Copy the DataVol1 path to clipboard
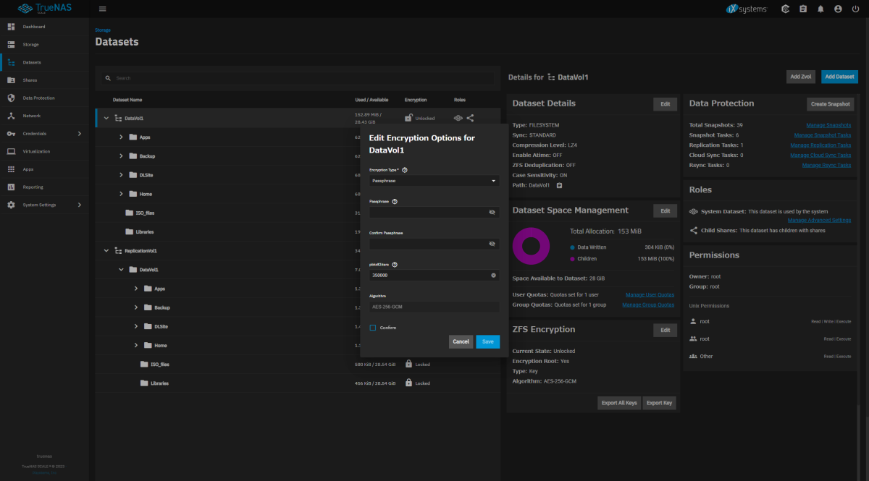This screenshot has width=869, height=481. click(560, 186)
